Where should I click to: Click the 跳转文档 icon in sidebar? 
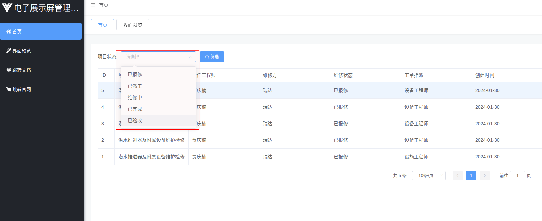tap(9, 70)
